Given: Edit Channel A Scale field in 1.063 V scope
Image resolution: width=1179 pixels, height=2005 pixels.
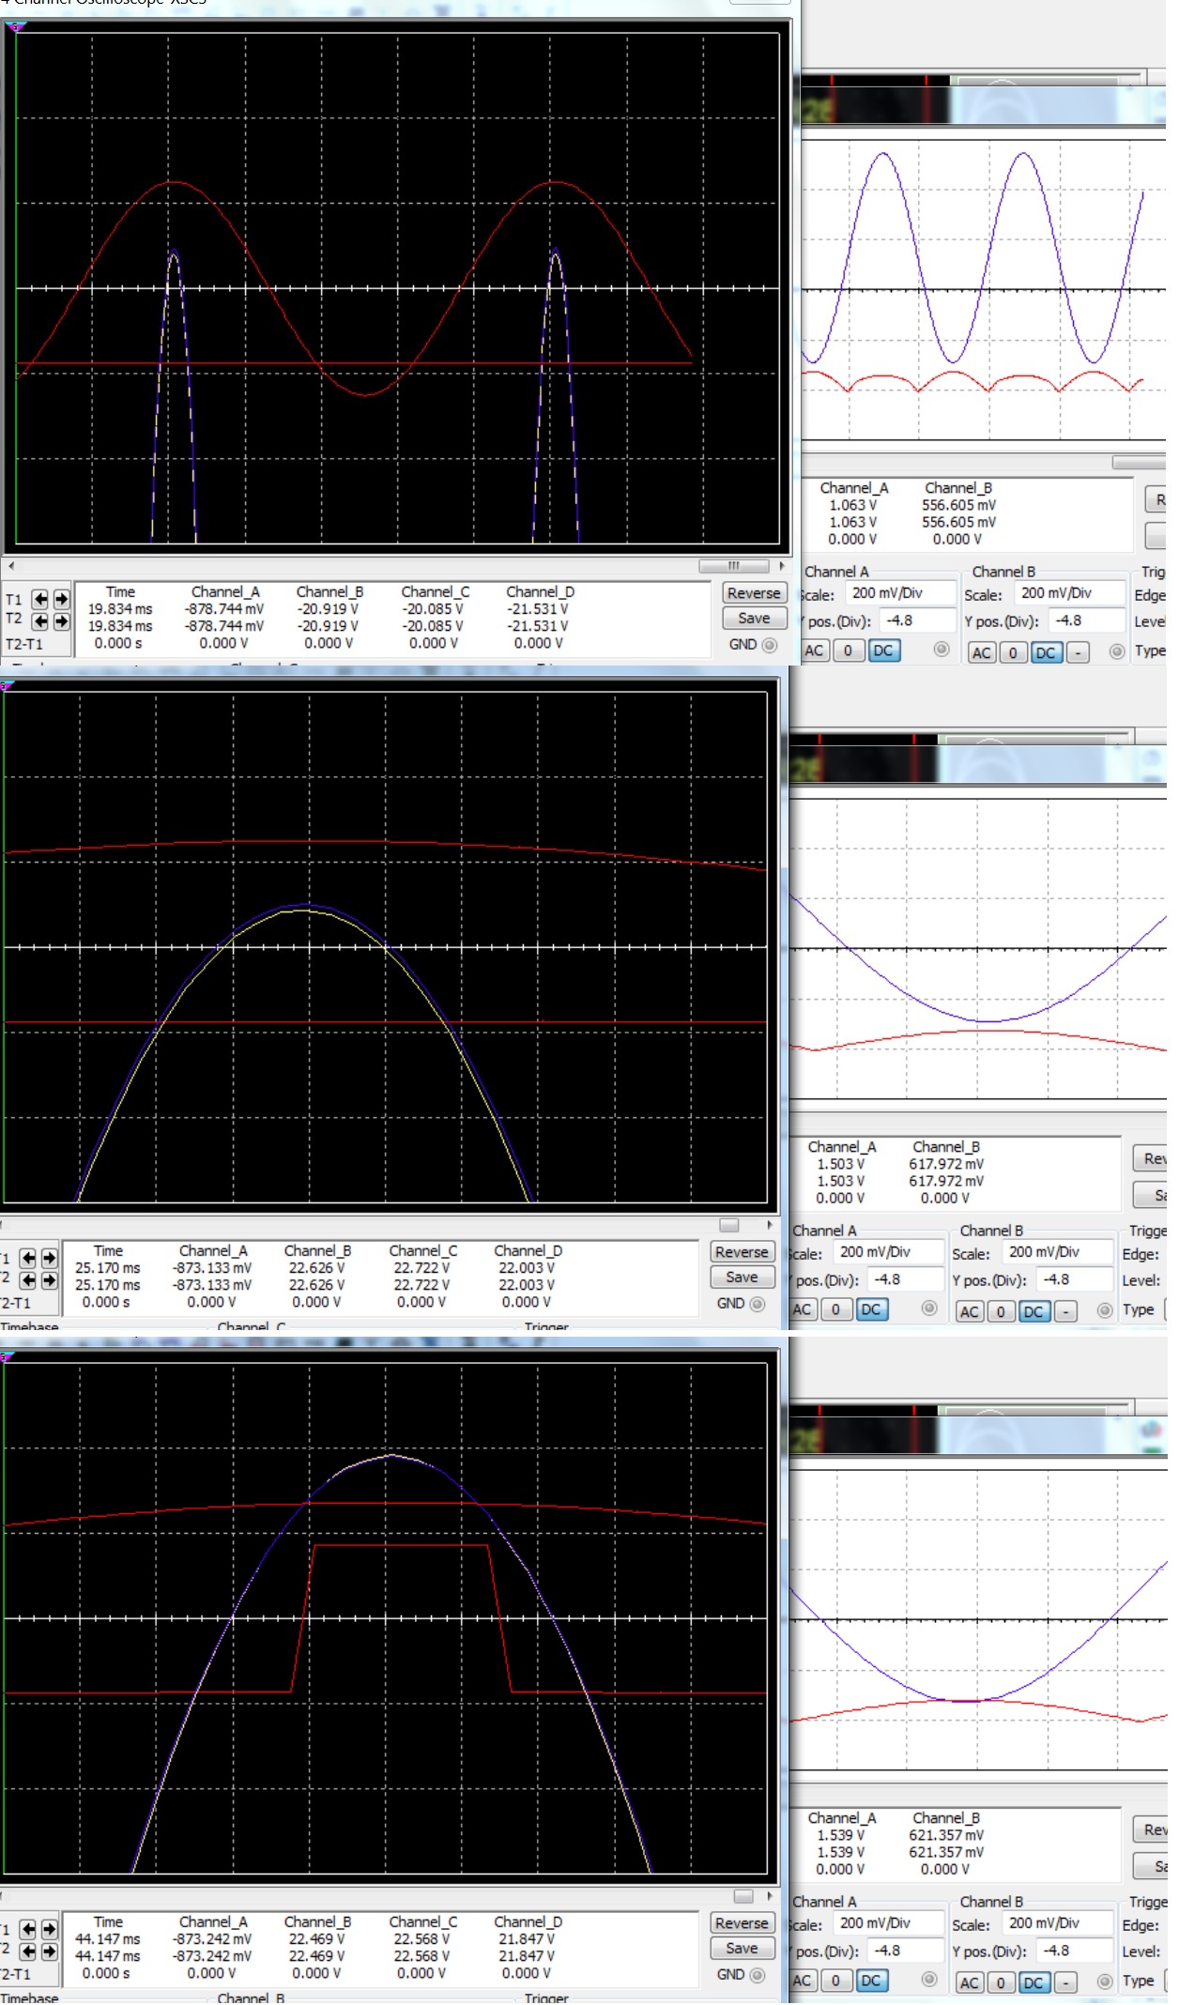Looking at the screenshot, I should [899, 593].
